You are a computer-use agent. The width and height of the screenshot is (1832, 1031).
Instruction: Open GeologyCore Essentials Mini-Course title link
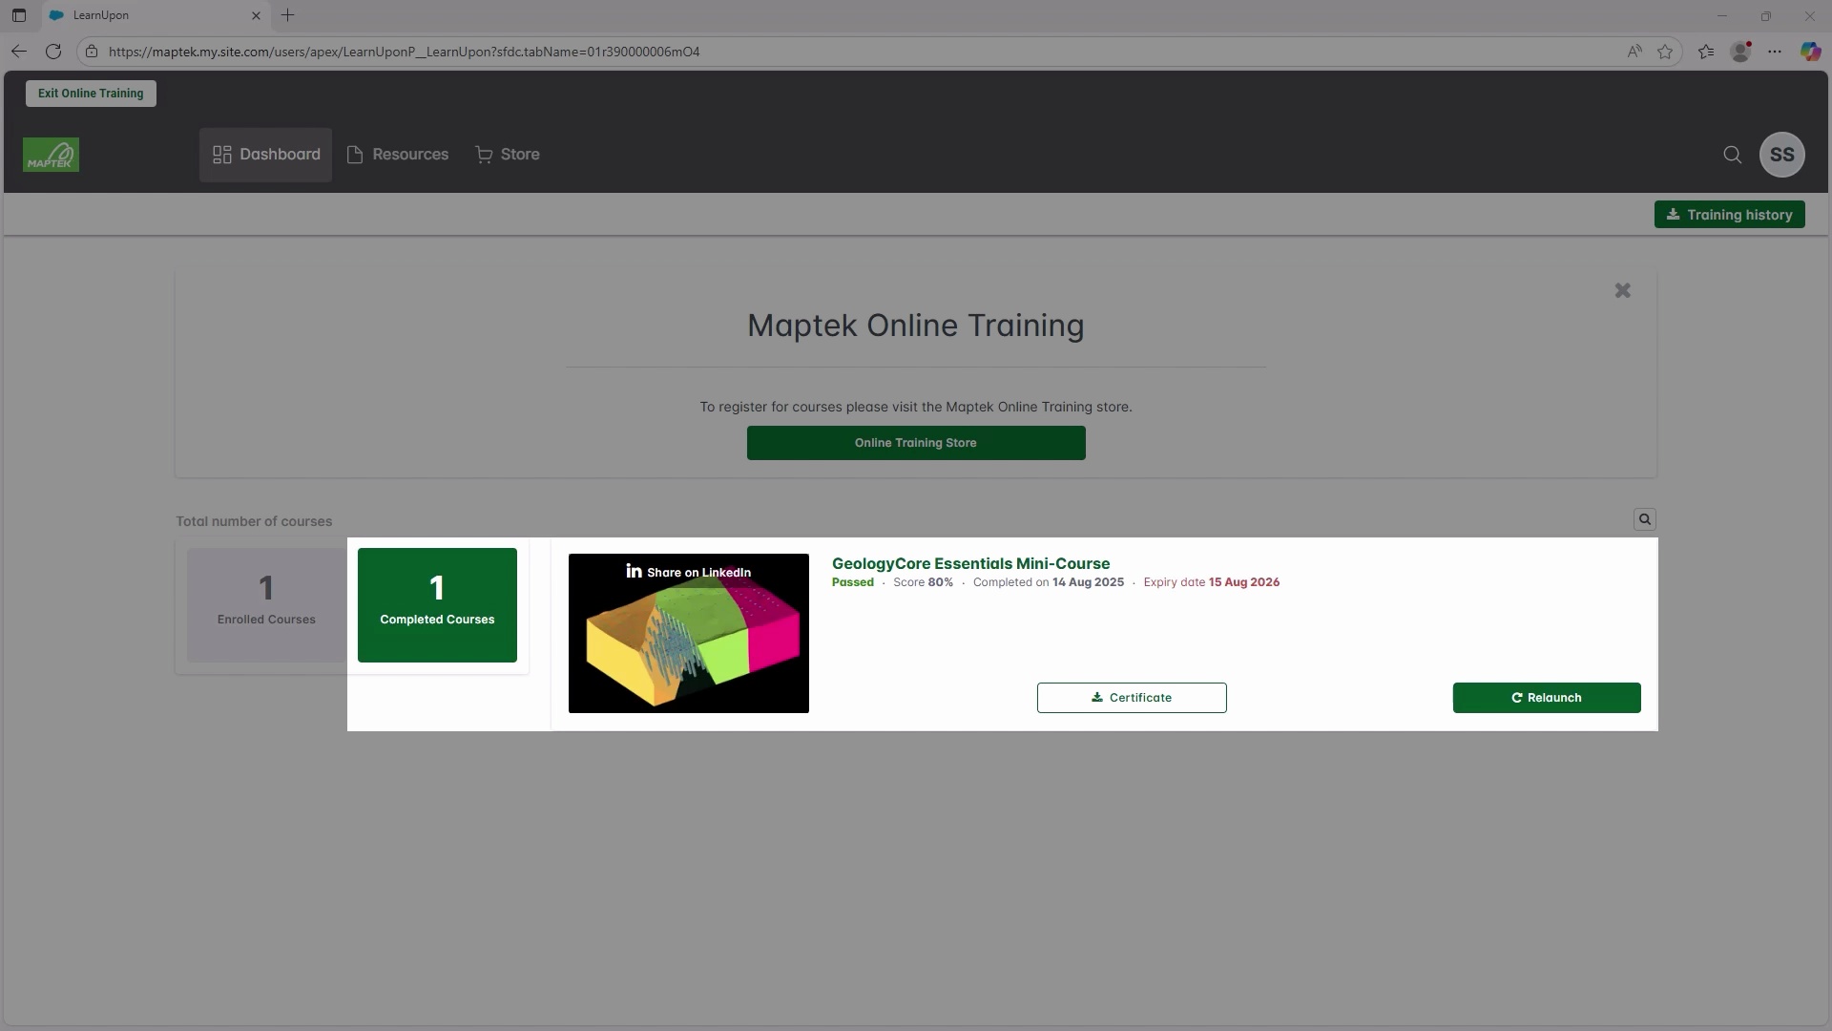(x=970, y=563)
